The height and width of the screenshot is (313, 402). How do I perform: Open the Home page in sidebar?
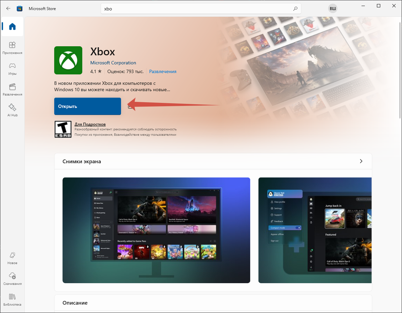click(x=12, y=26)
